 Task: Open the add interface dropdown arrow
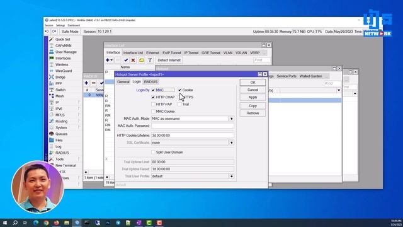coord(111,61)
